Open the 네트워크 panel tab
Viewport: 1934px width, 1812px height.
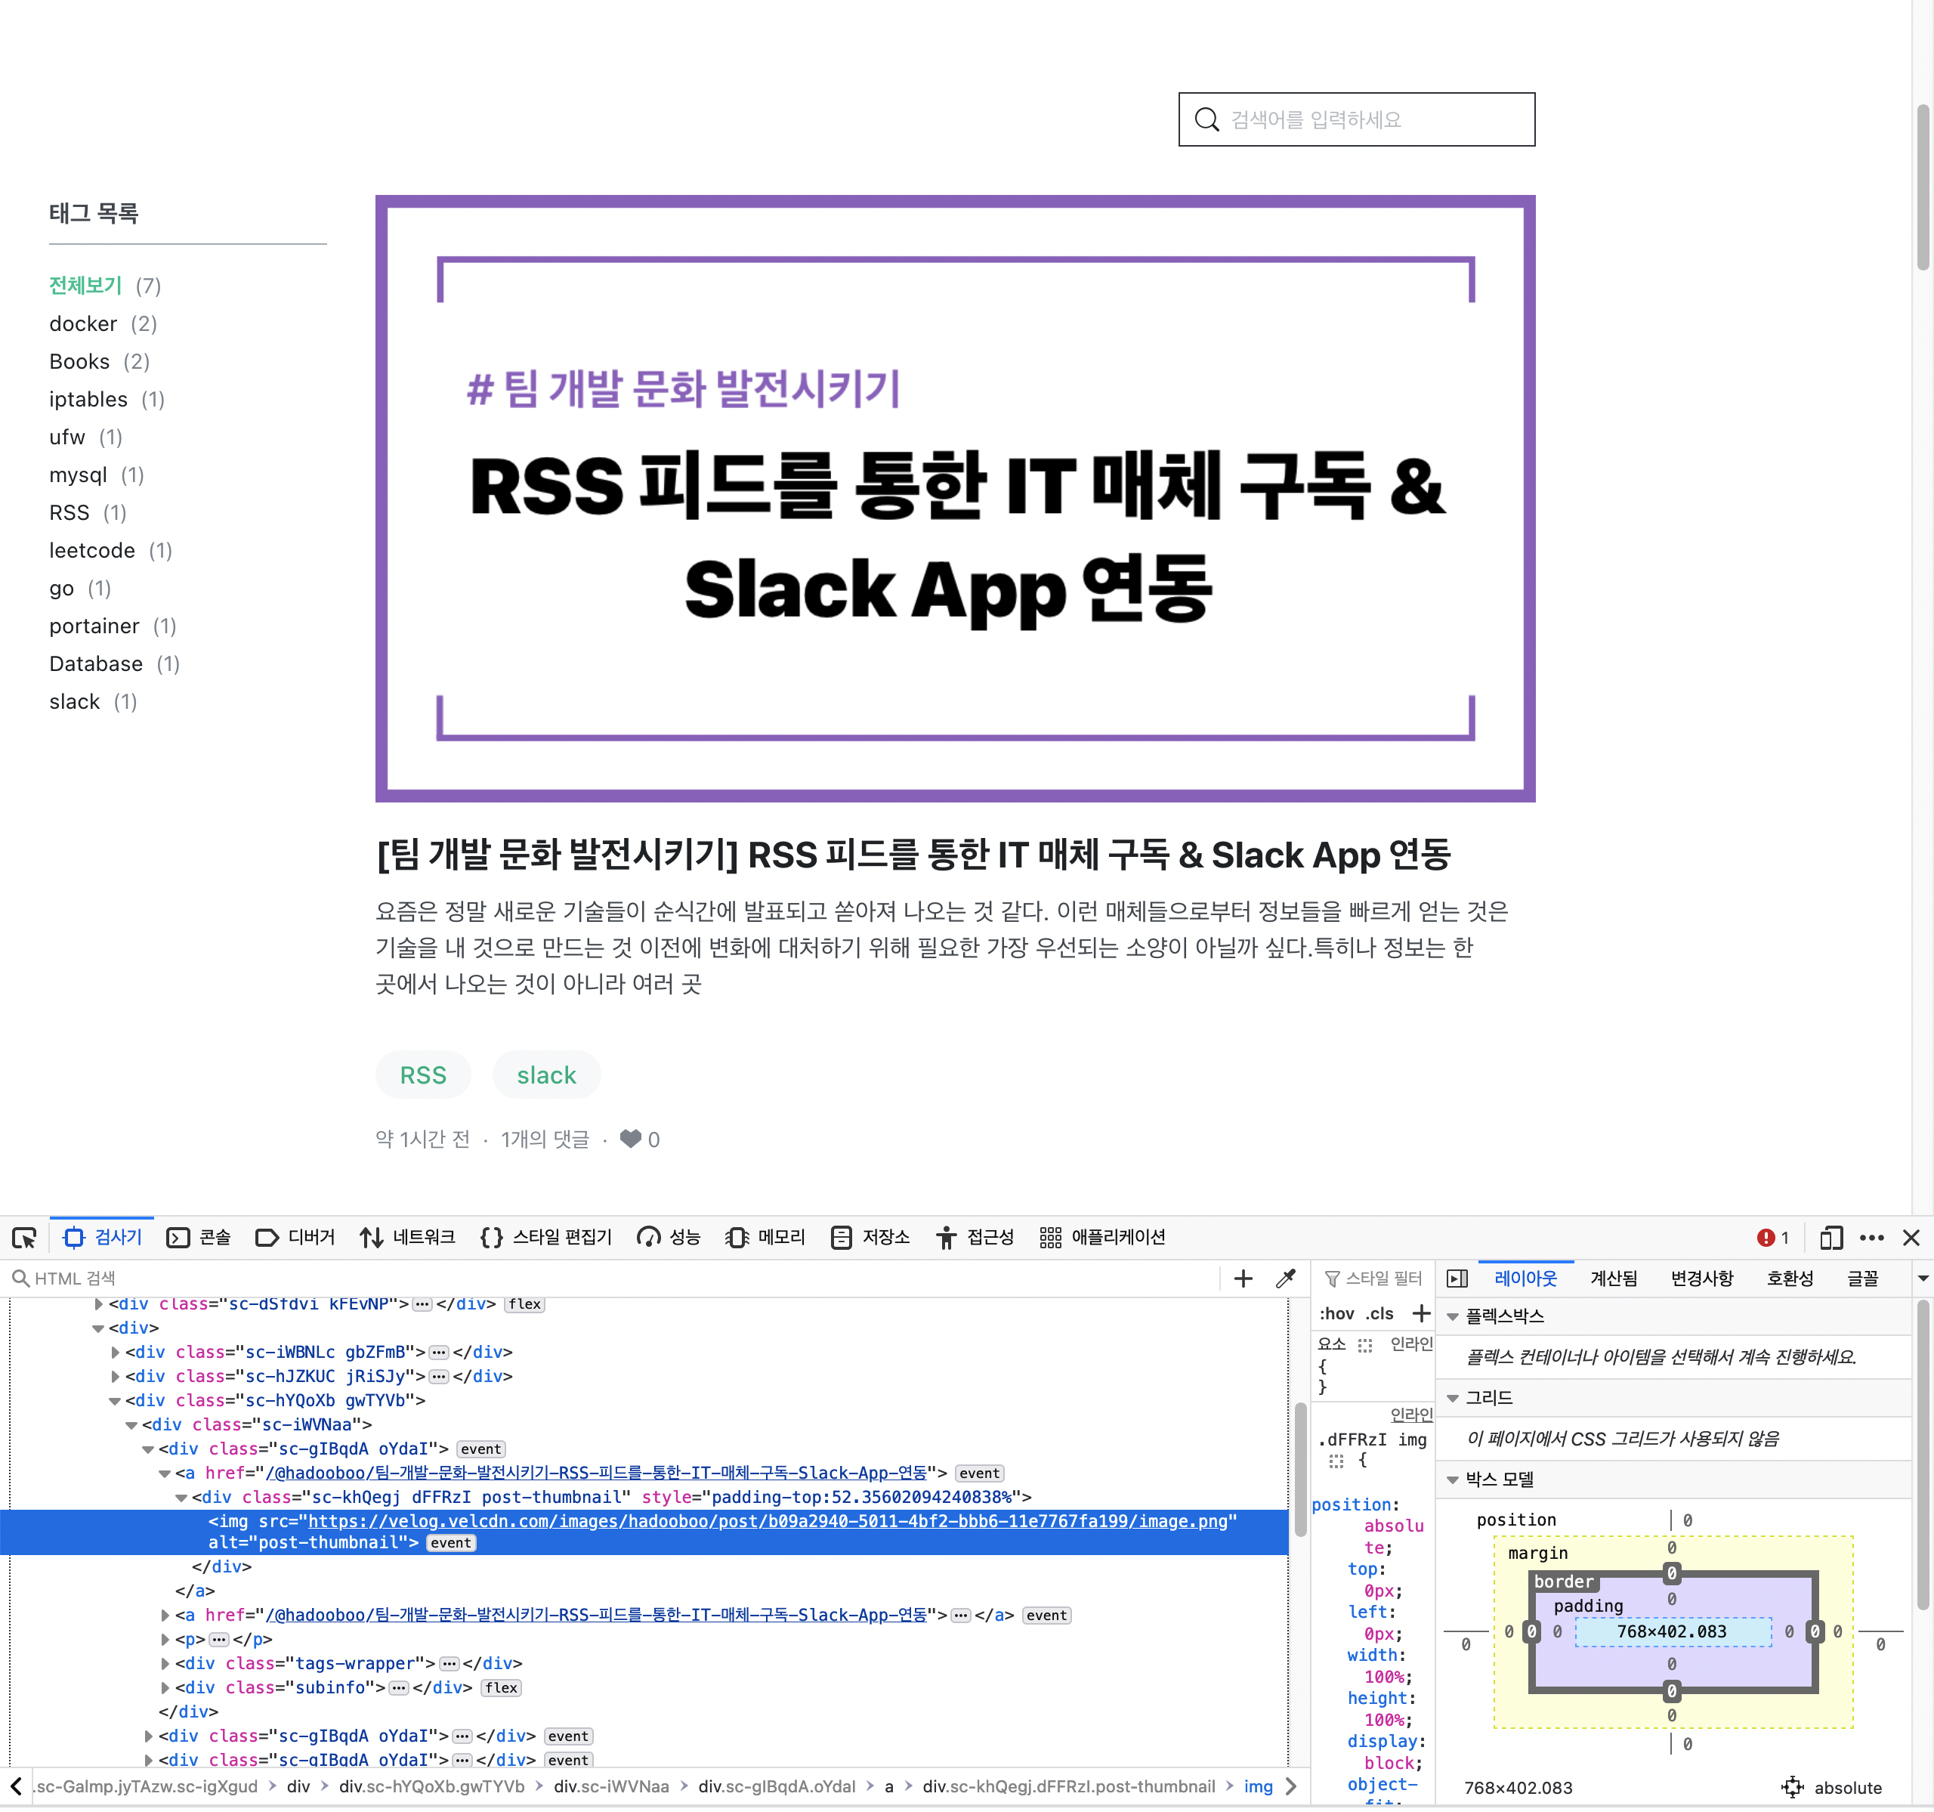click(x=408, y=1237)
